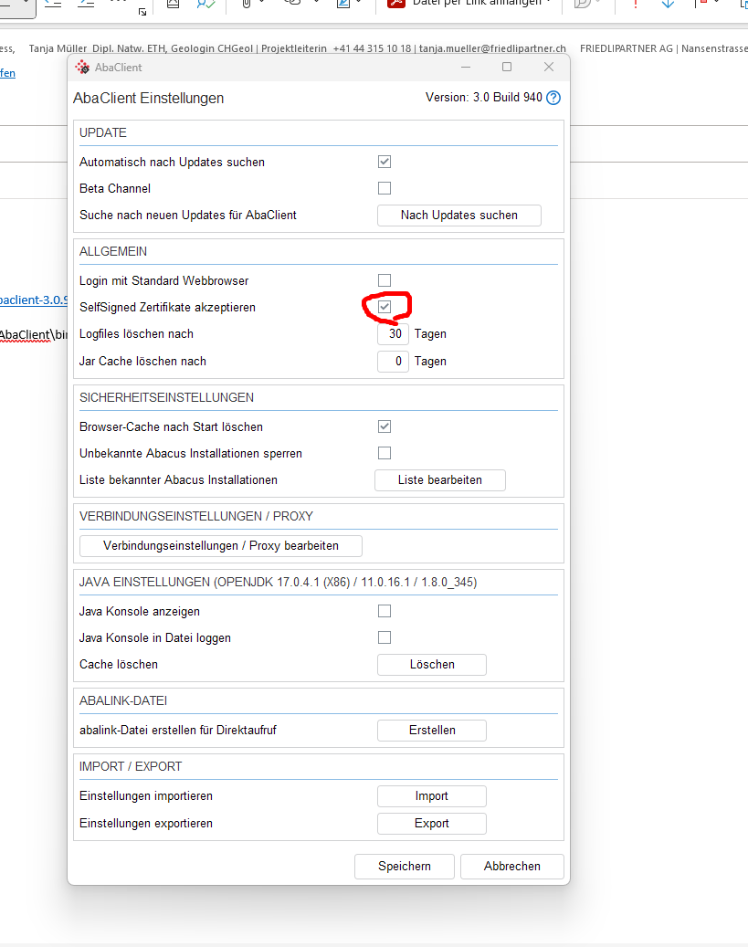Click 'Einstellungen importieren' label
Image resolution: width=748 pixels, height=947 pixels.
point(145,796)
